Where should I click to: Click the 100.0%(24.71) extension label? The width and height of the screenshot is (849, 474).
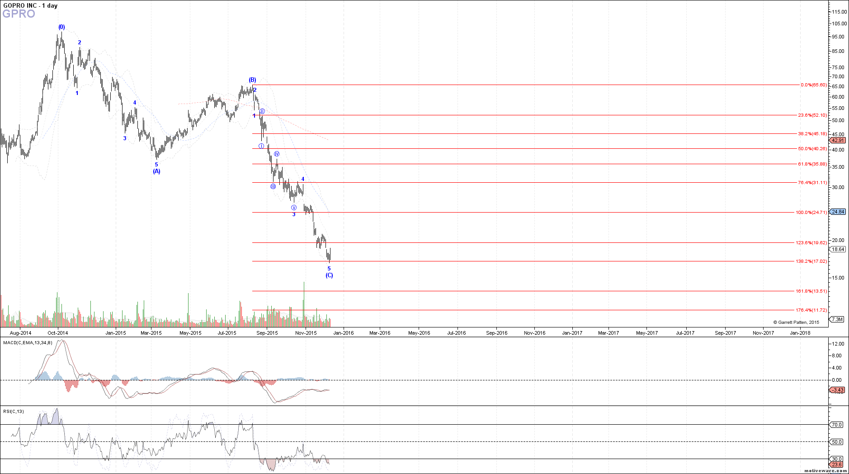point(811,213)
